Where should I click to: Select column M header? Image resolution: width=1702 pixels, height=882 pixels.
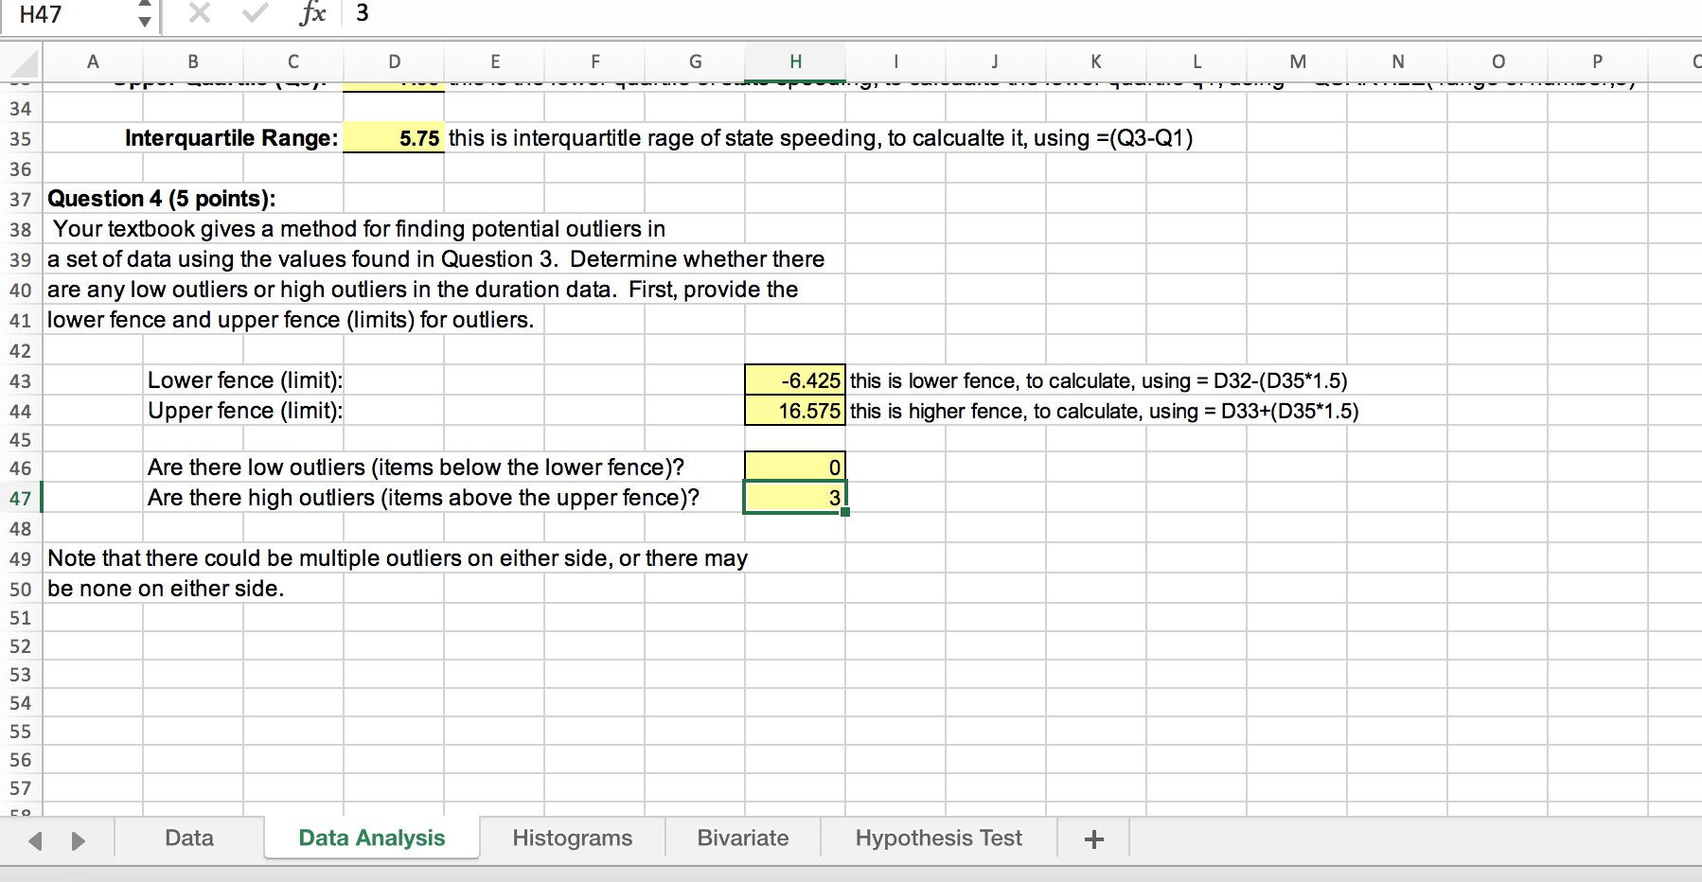(1297, 62)
